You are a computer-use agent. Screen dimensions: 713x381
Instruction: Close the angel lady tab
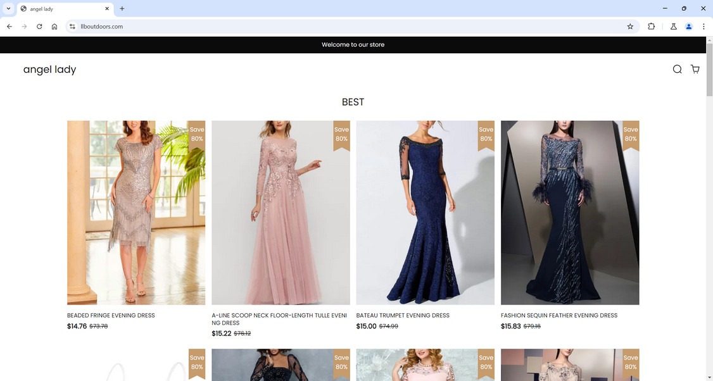pos(107,9)
